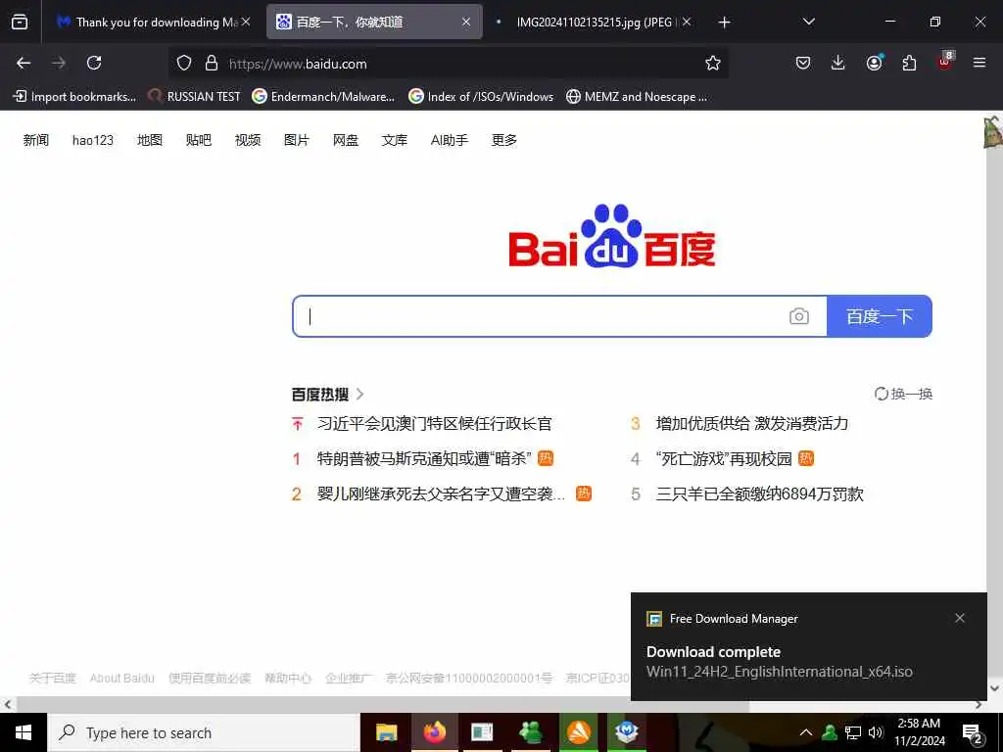Open 地图 navigation link
The image size is (1003, 752).
coord(150,140)
